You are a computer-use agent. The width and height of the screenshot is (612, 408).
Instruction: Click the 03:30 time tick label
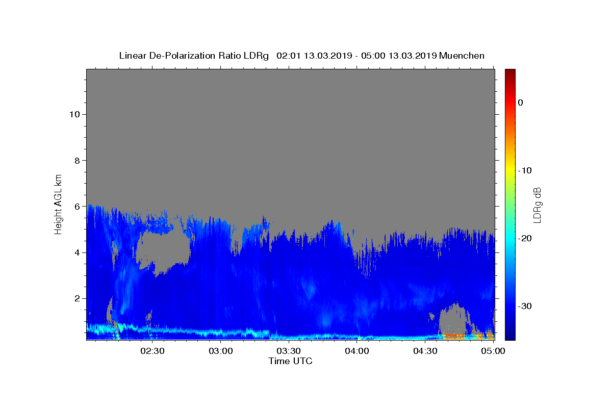289,351
